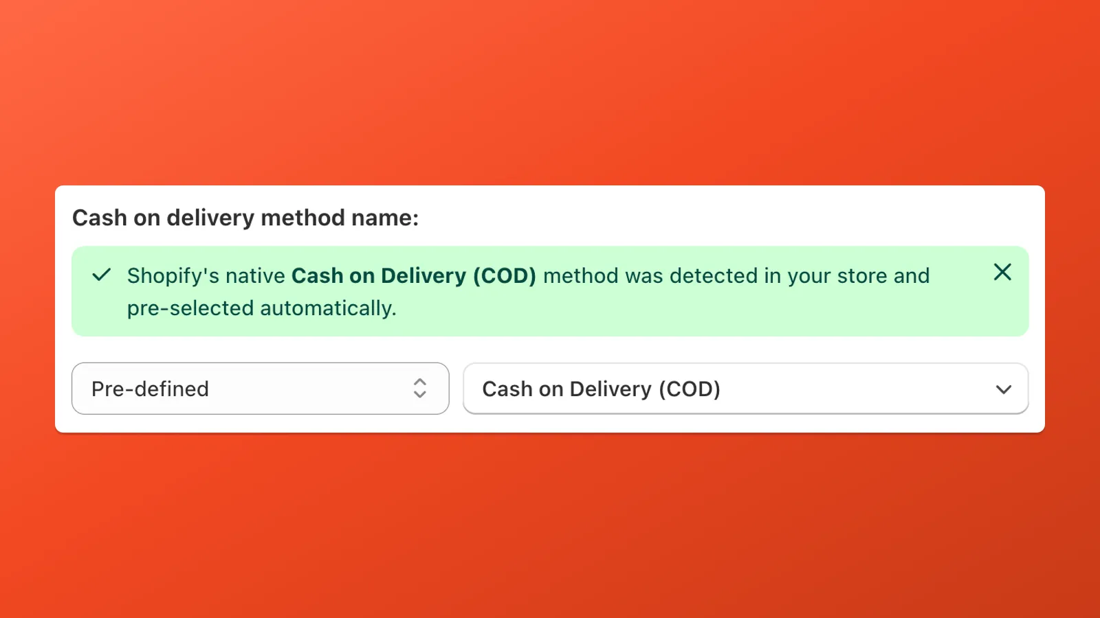Click the X icon to dismiss the notification
This screenshot has height=618, width=1100.
click(1002, 273)
